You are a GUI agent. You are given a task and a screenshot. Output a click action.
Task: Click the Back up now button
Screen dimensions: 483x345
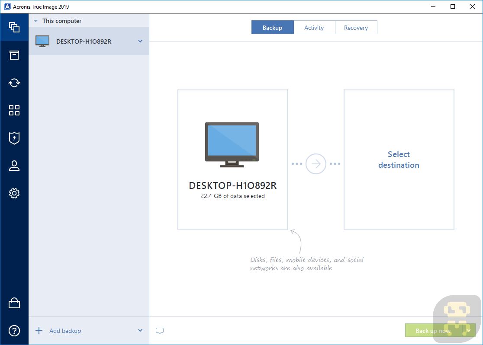pyautogui.click(x=434, y=331)
